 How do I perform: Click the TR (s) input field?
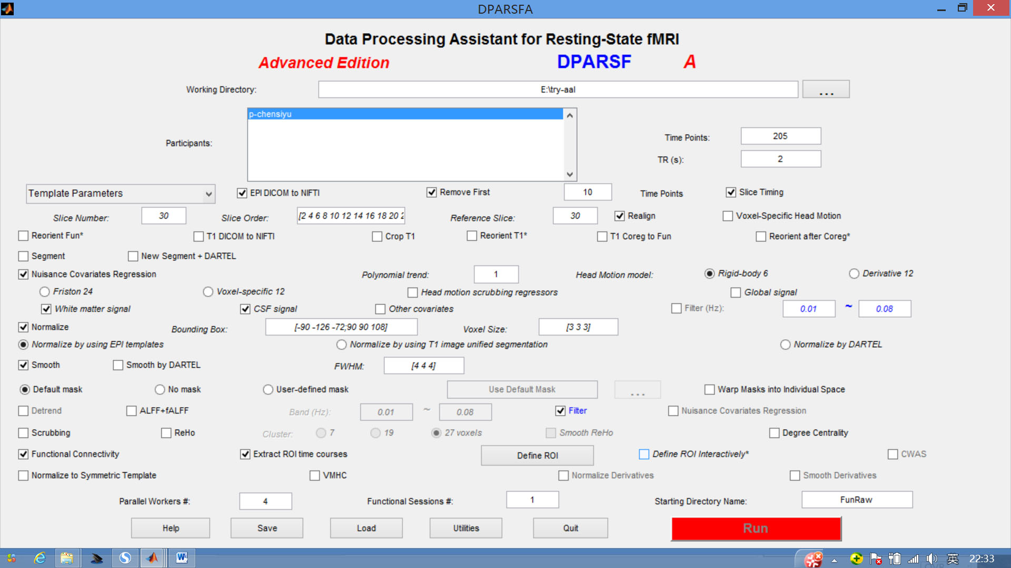tap(780, 159)
